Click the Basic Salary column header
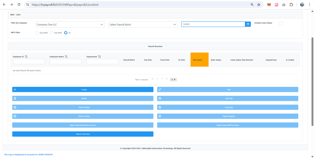Screen dimensions: 314x158 tap(216, 60)
